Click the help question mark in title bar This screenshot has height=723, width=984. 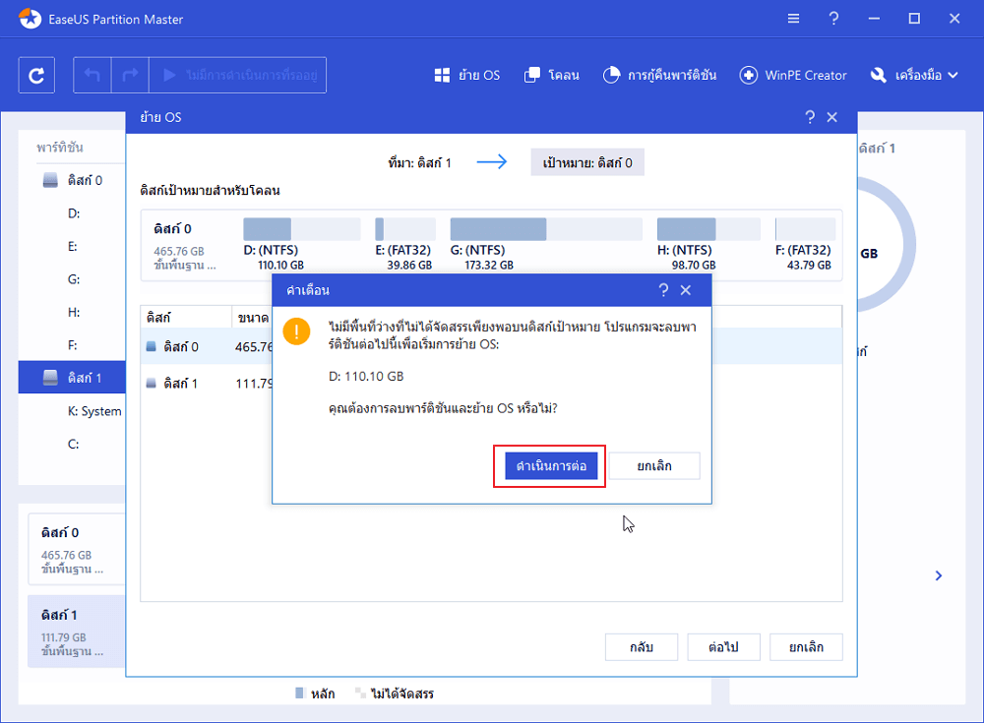point(833,19)
